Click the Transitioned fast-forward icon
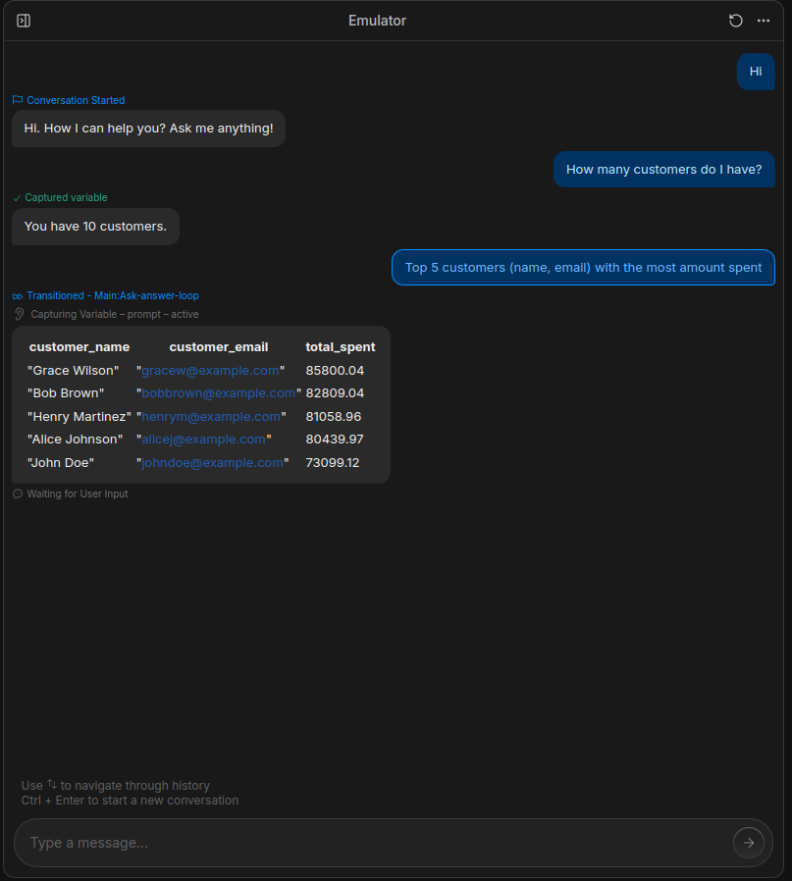This screenshot has width=792, height=881. [x=18, y=296]
